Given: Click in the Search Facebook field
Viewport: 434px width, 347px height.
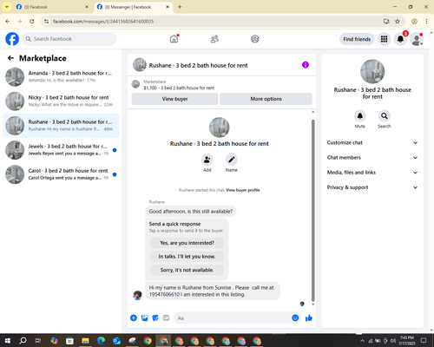Looking at the screenshot, I should click(x=69, y=39).
